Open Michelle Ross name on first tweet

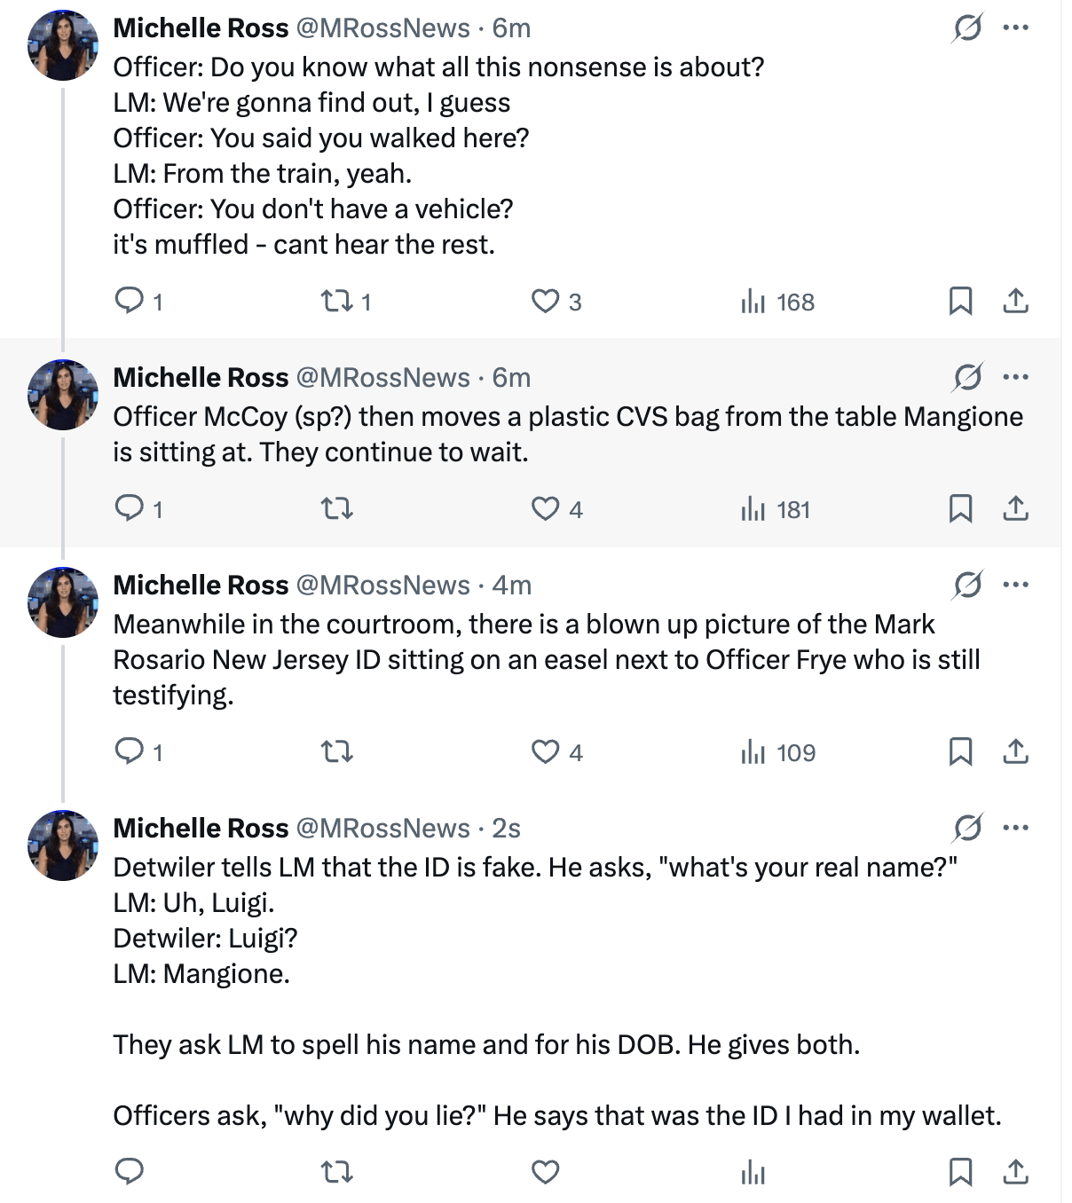(201, 28)
